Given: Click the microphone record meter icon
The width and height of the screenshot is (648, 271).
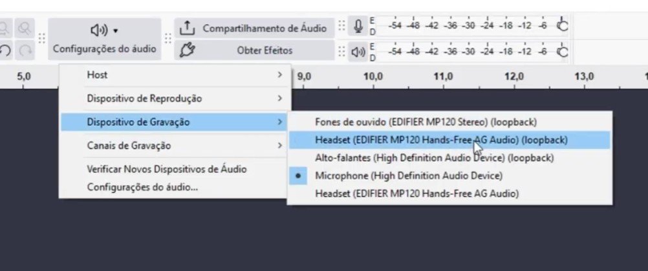Looking at the screenshot, I should coord(358,27).
